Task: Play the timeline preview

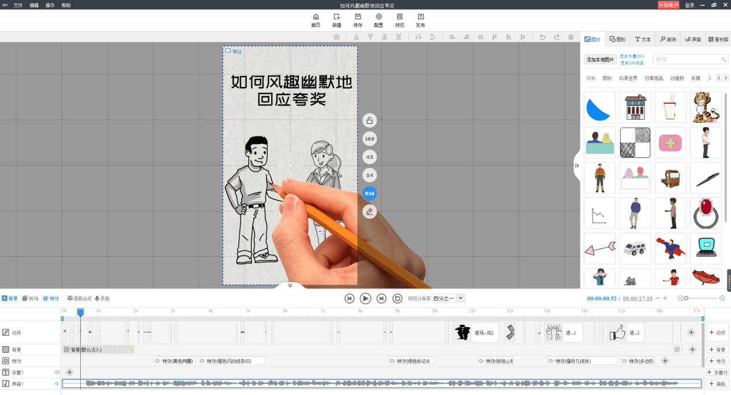Action: (x=365, y=298)
